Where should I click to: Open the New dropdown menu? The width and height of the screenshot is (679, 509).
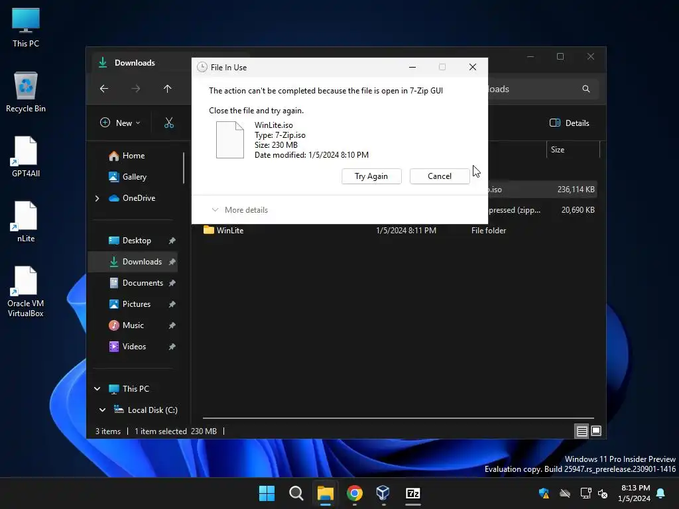[x=120, y=123]
